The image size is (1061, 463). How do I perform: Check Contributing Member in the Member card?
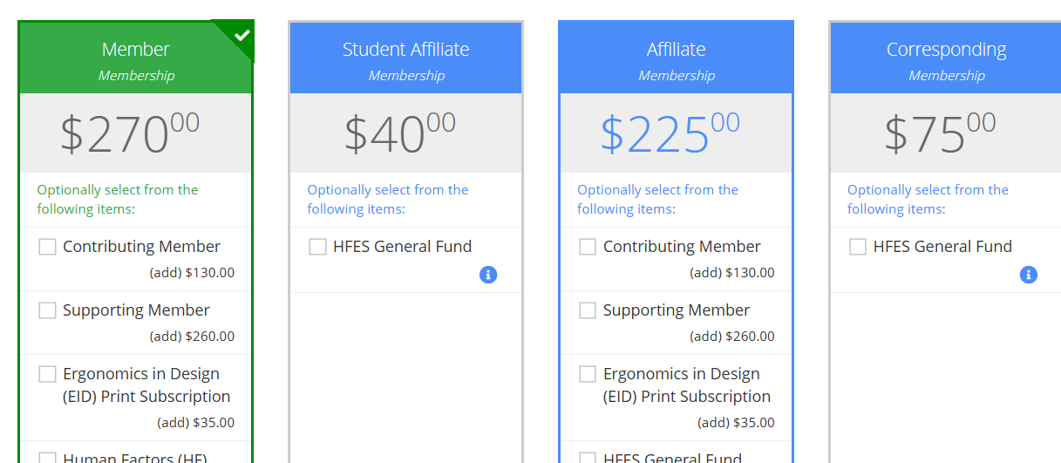[48, 248]
